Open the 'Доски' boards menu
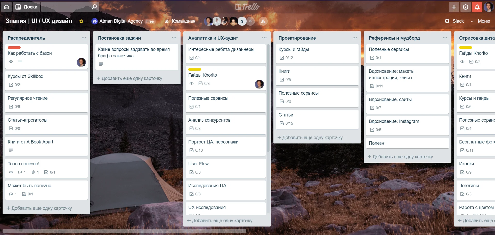The image size is (495, 235). coord(27,7)
